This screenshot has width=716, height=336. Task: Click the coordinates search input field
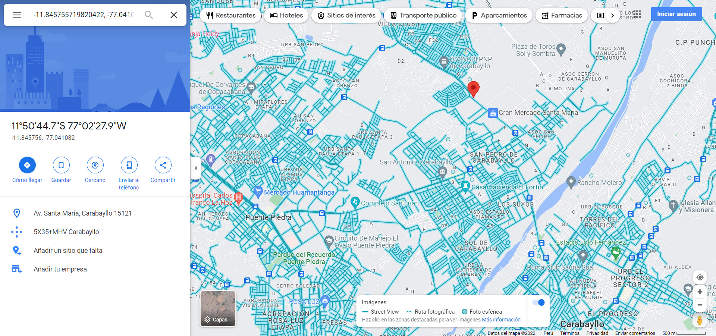83,15
